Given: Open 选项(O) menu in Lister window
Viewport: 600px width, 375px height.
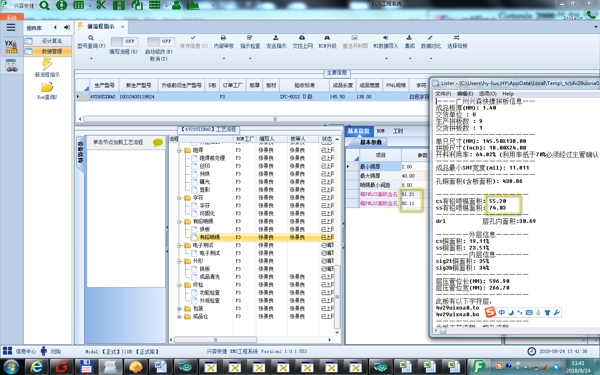Looking at the screenshot, I should tap(487, 93).
